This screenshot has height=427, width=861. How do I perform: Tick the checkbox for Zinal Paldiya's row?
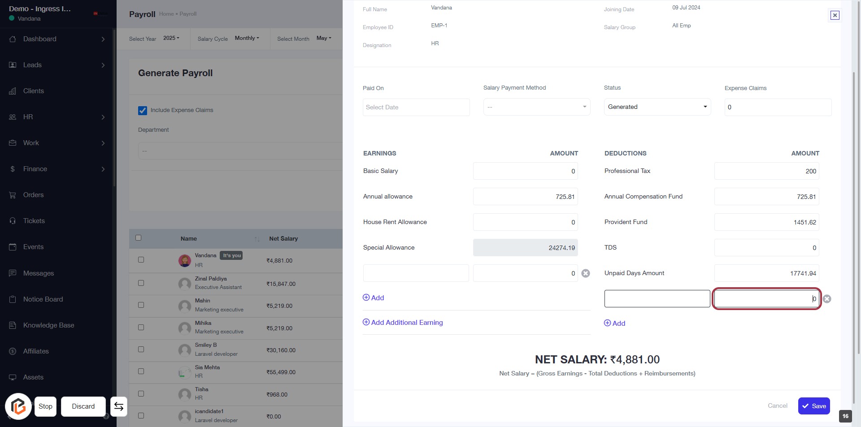pyautogui.click(x=141, y=283)
